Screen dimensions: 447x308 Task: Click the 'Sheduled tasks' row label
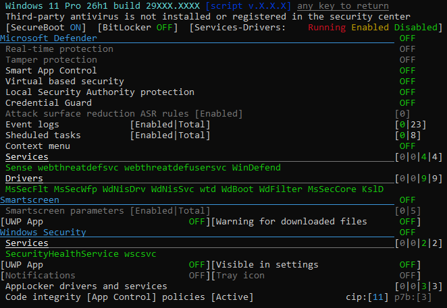pos(43,135)
